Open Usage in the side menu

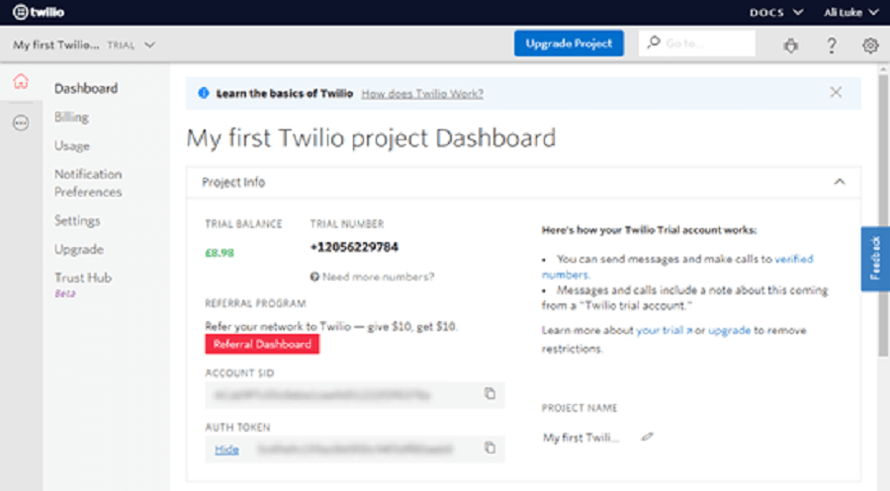[72, 145]
